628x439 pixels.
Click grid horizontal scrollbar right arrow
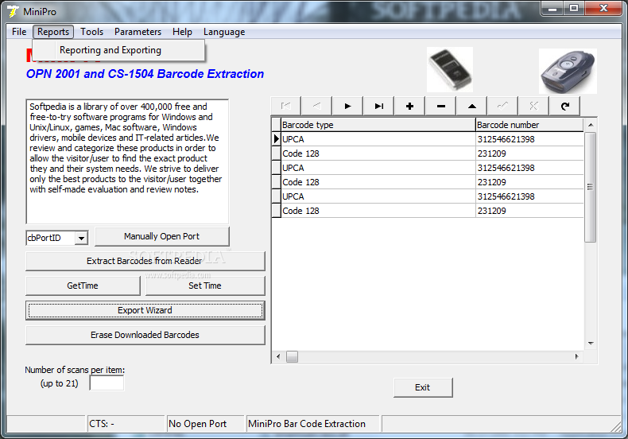tap(577, 356)
